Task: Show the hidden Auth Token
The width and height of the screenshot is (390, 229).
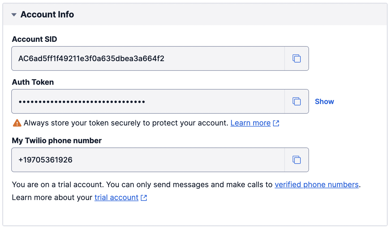Action: click(x=324, y=101)
